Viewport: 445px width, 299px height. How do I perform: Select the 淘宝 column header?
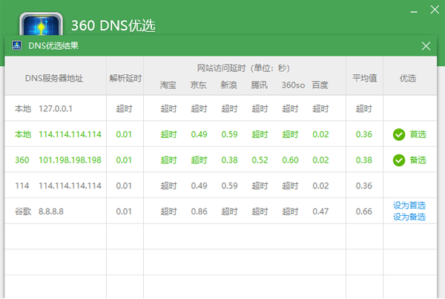[x=168, y=85]
